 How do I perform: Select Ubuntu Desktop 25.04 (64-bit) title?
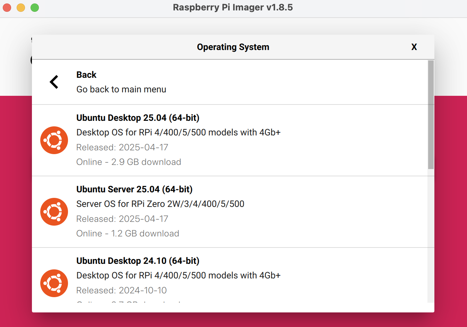pyautogui.click(x=138, y=118)
